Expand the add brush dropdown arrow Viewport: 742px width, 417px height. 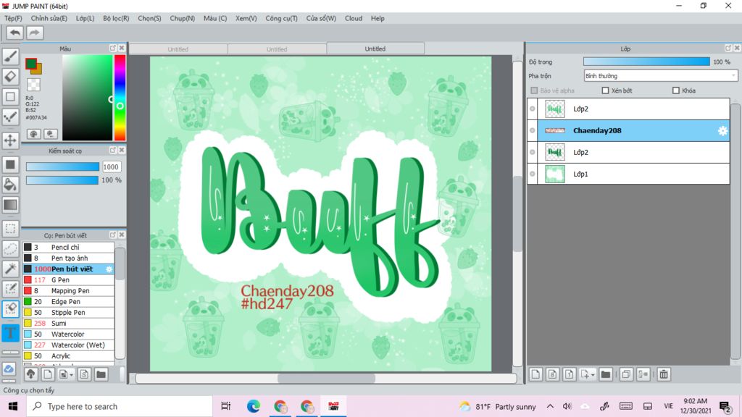(71, 375)
